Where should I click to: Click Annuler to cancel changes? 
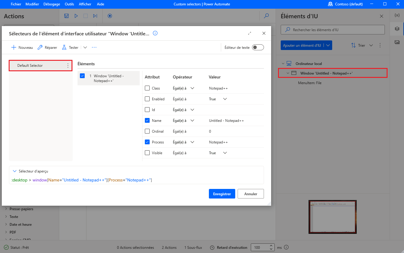click(251, 194)
